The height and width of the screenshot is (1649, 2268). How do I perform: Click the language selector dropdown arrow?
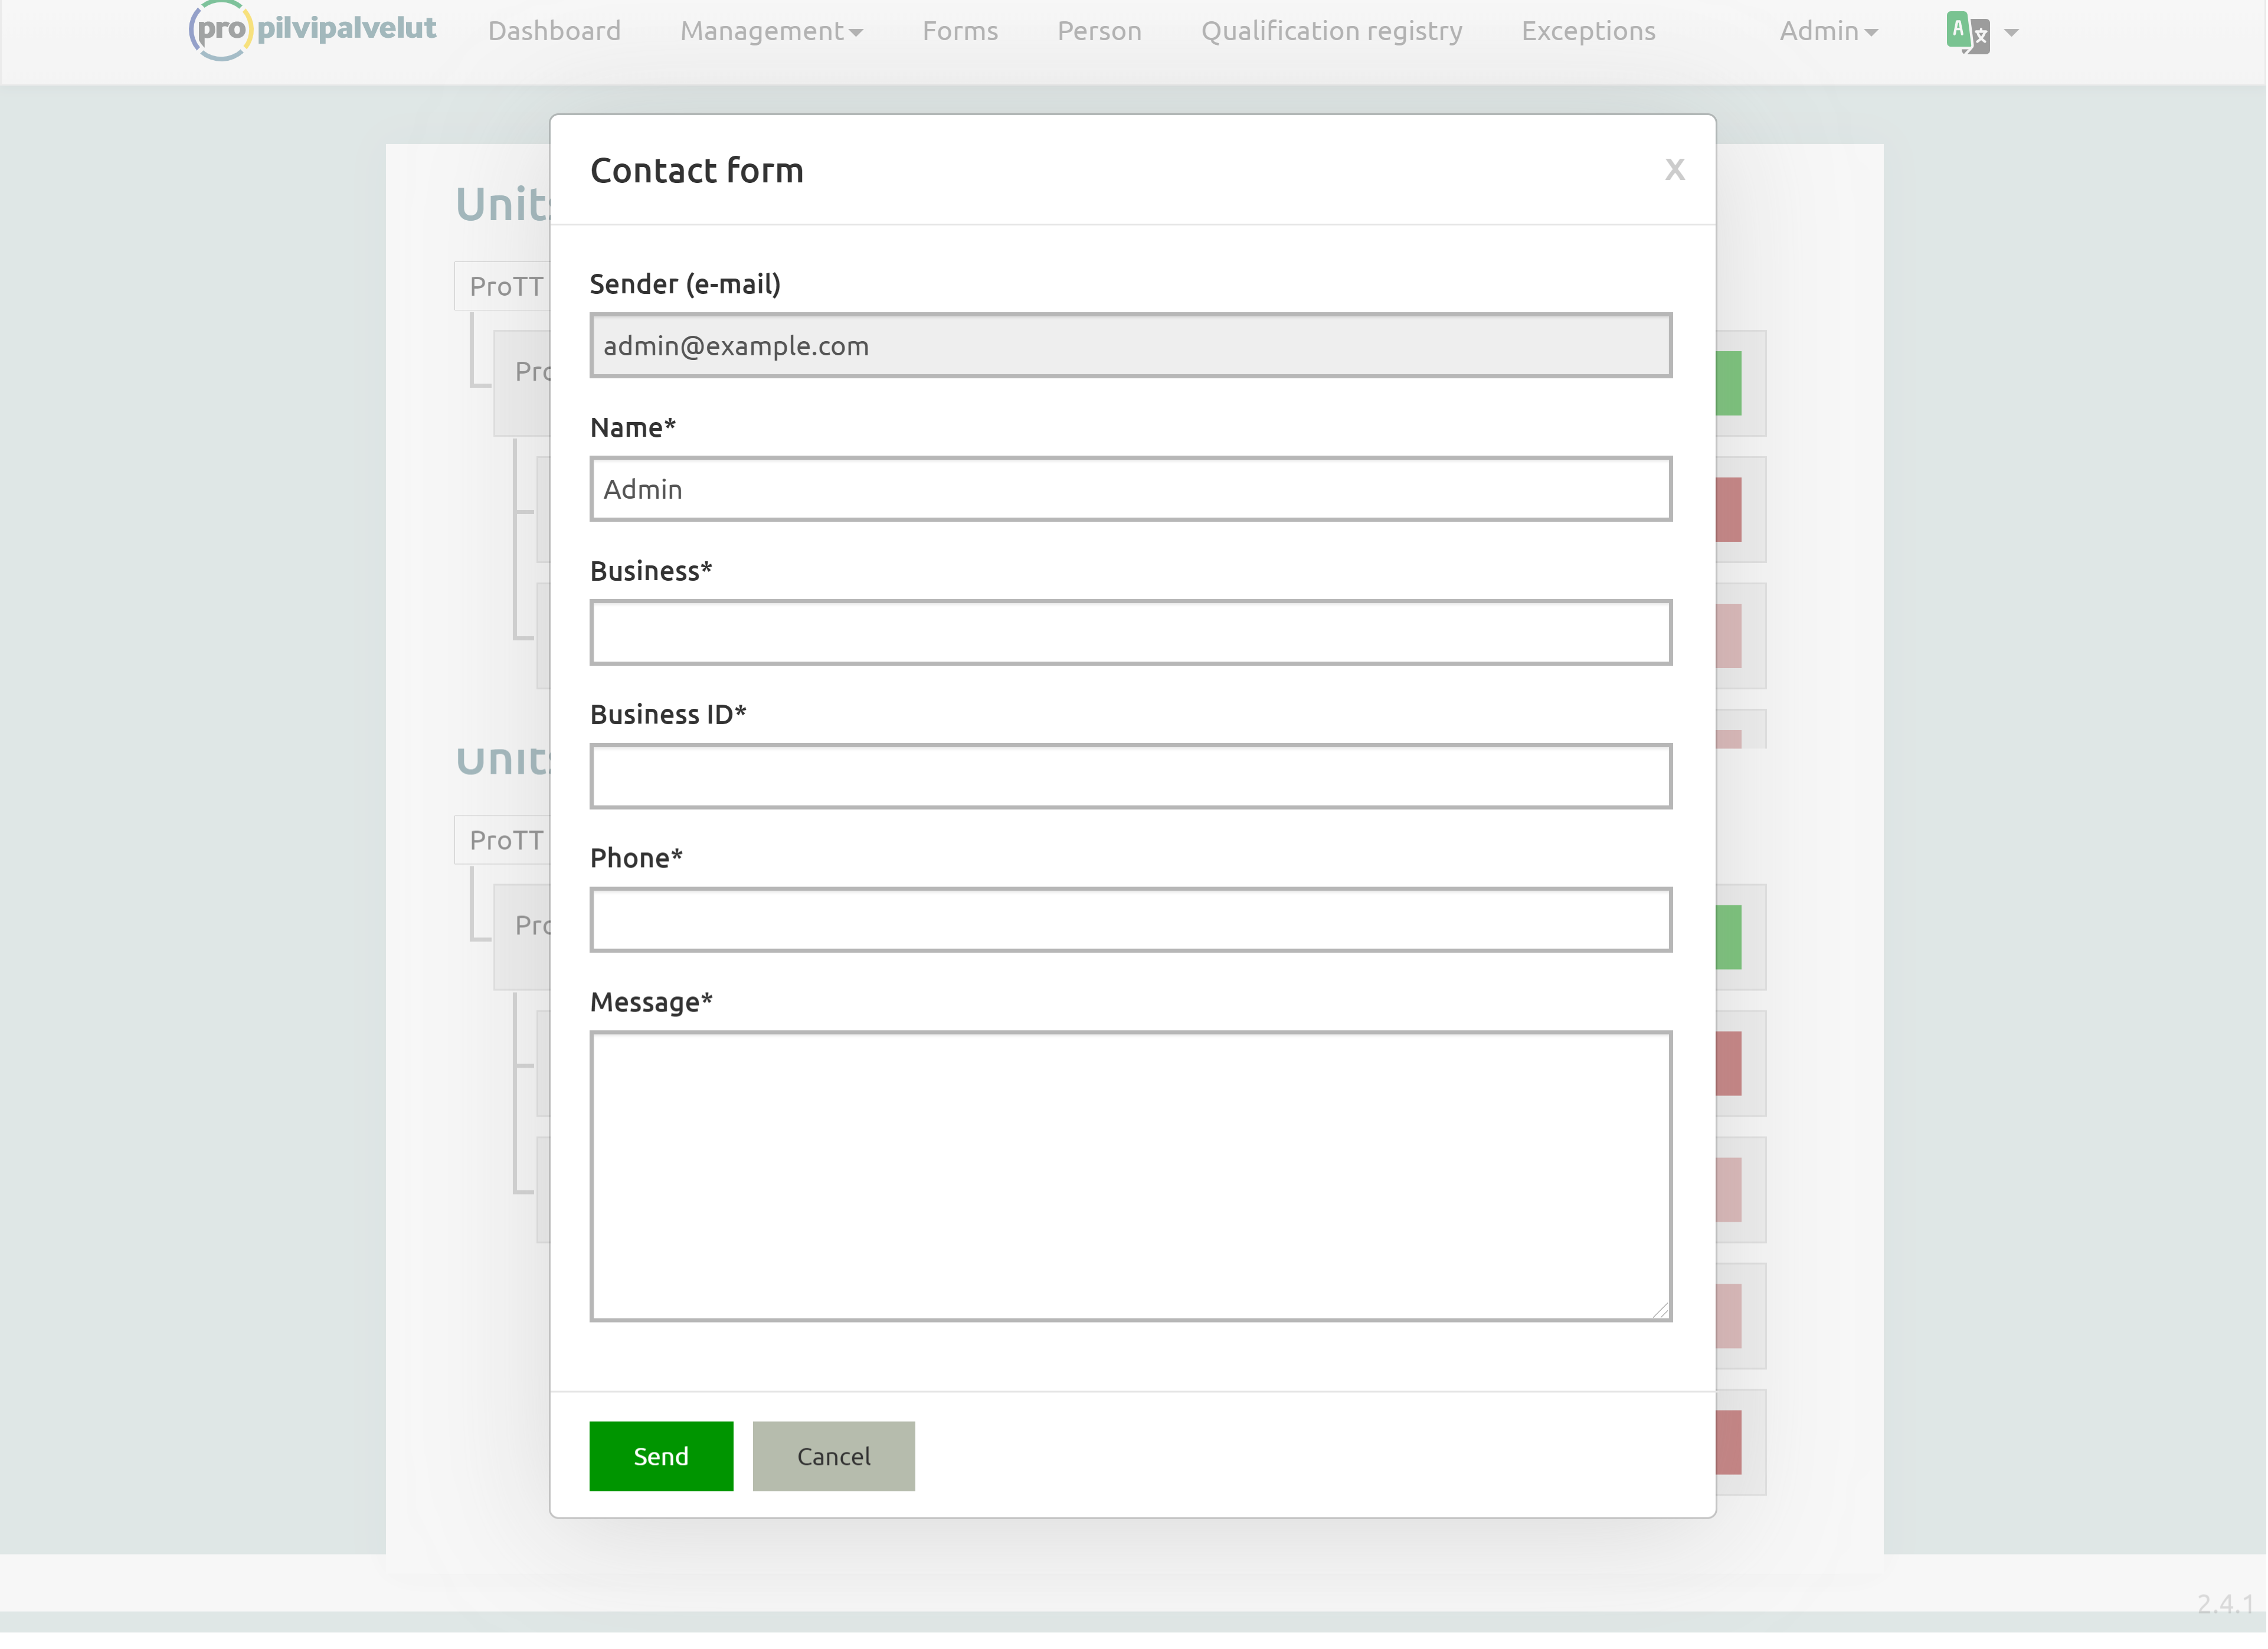point(2012,33)
